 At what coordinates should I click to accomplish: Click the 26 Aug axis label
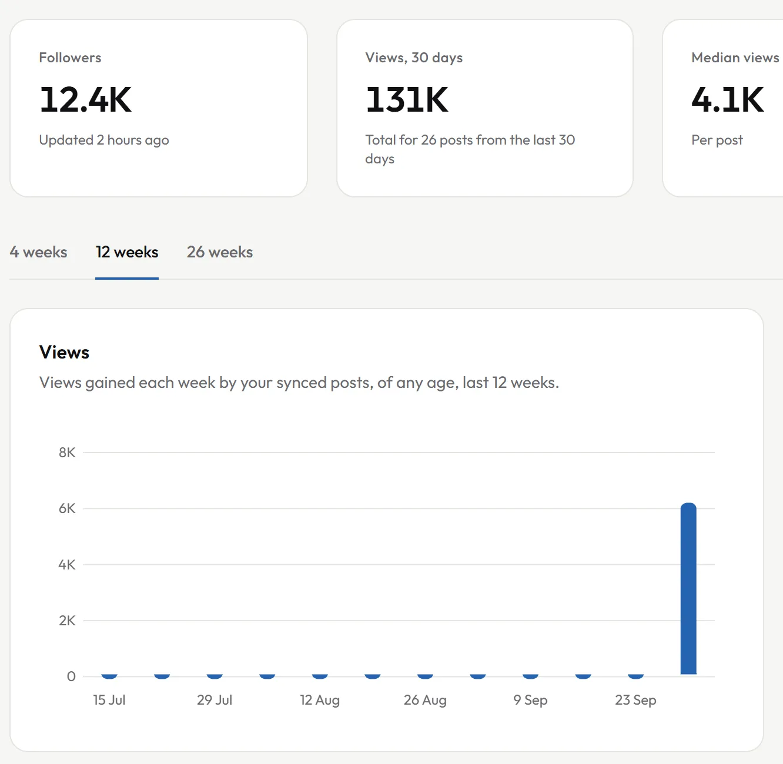click(x=425, y=700)
